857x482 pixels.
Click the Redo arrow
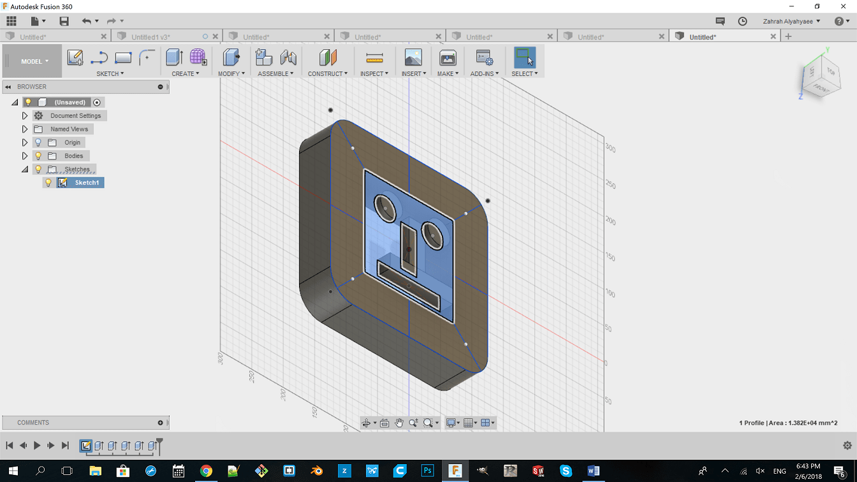click(x=112, y=21)
